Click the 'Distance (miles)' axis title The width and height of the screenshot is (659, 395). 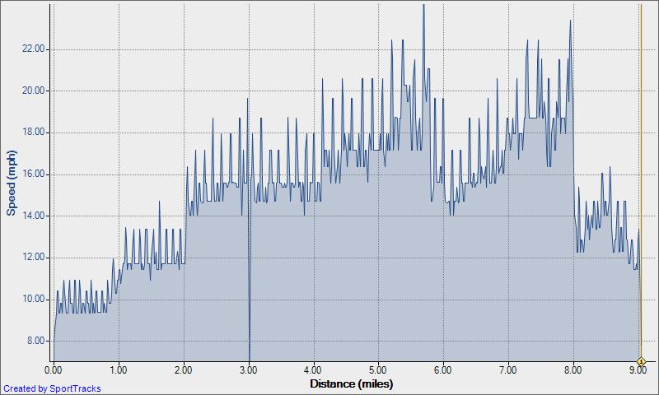(352, 383)
